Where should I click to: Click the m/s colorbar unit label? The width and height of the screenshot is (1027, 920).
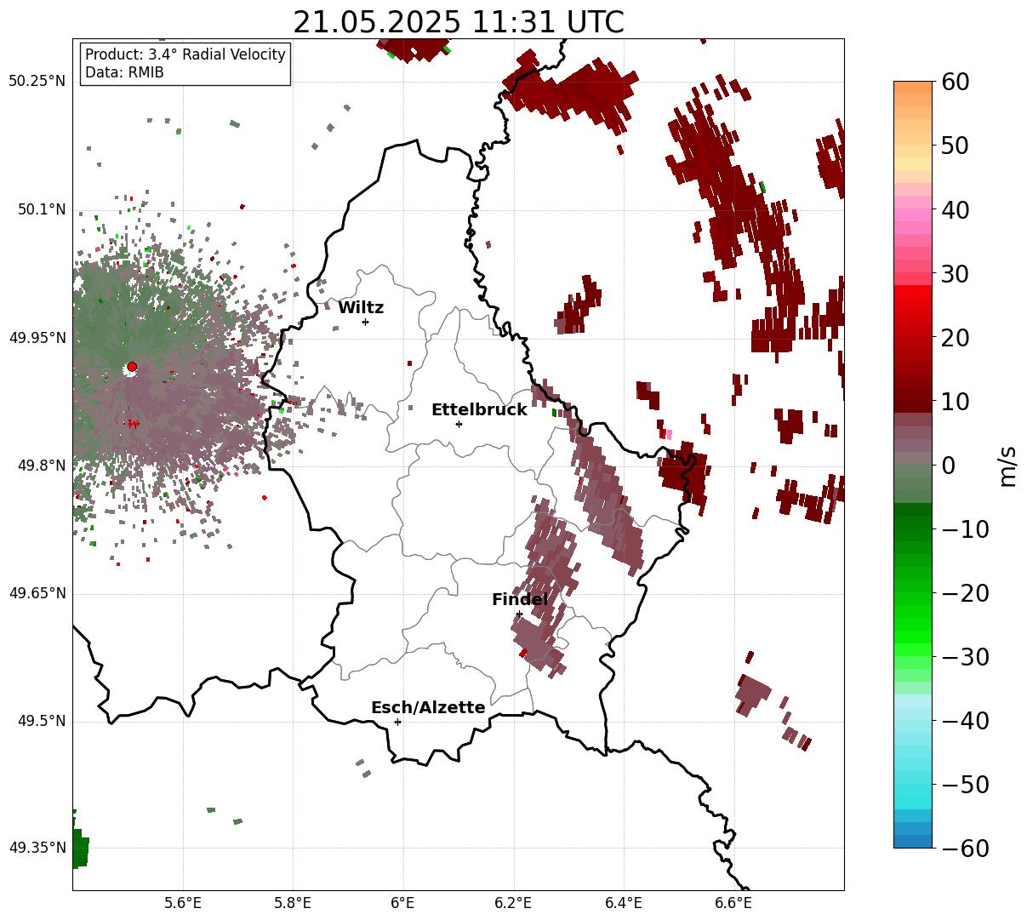pos(1008,465)
